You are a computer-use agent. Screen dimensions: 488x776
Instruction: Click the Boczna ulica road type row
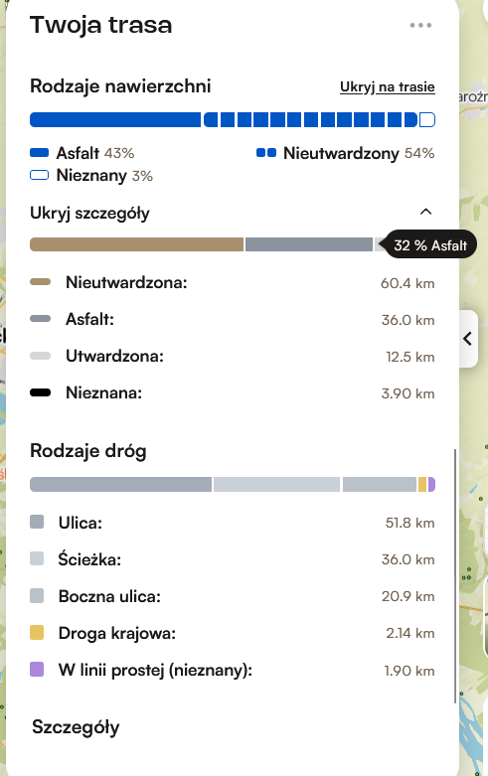(x=233, y=596)
